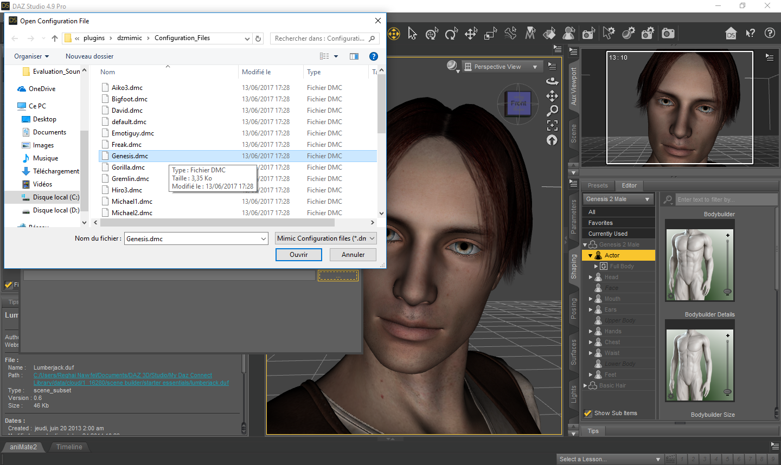This screenshot has width=781, height=465.
Task: Select Gremlin.dmc in the file list
Action: pyautogui.click(x=130, y=179)
